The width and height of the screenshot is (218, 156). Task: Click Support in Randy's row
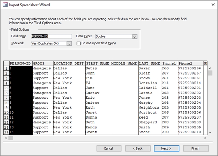click(x=40, y=127)
